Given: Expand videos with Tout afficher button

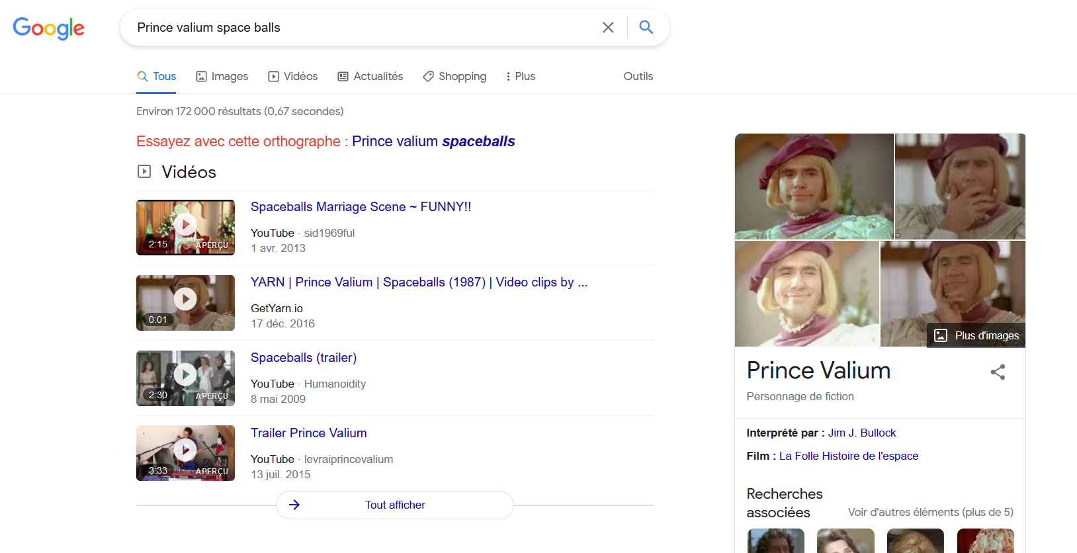Looking at the screenshot, I should [395, 505].
